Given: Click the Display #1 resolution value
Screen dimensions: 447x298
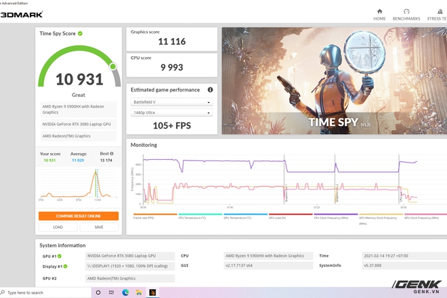Looking at the screenshot, I should tap(130, 265).
